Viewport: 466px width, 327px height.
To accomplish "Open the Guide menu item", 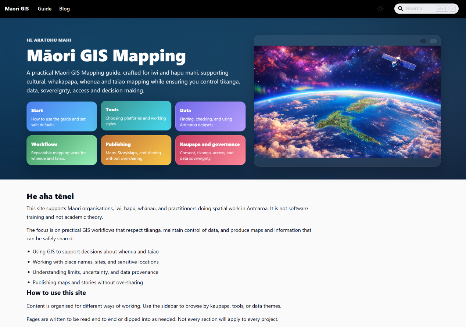I will click(x=44, y=8).
